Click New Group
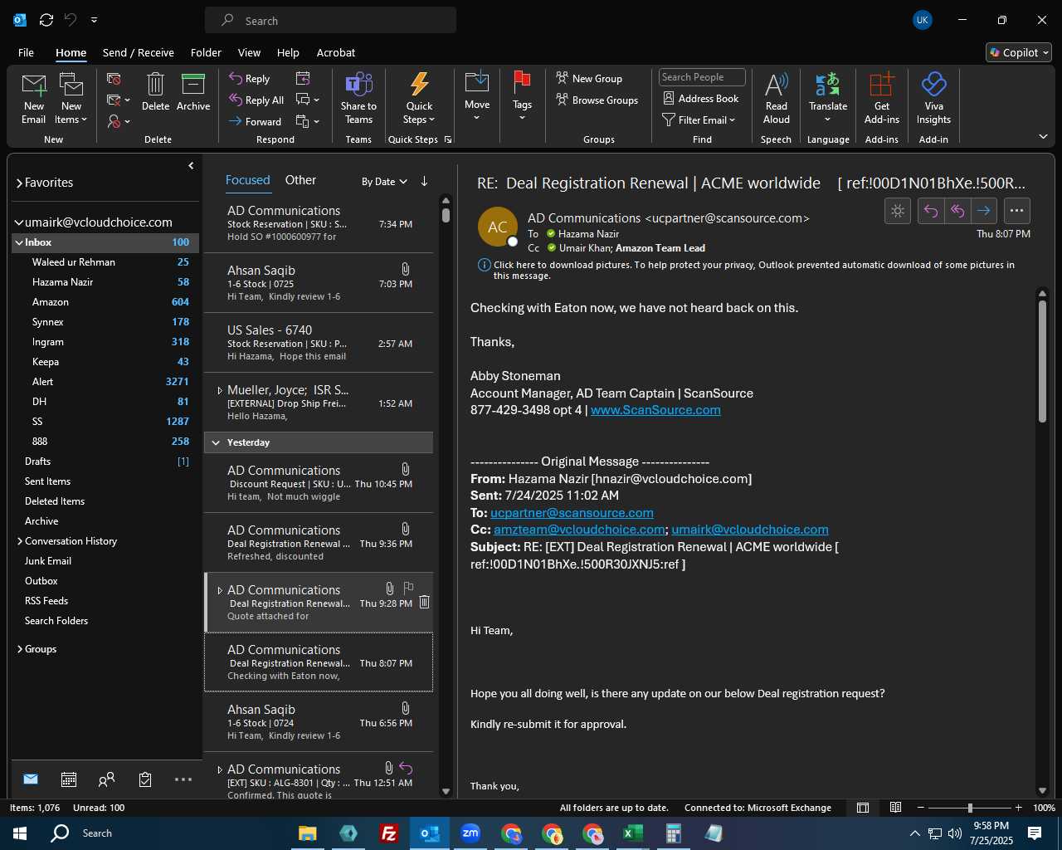The height and width of the screenshot is (850, 1062). coord(589,78)
